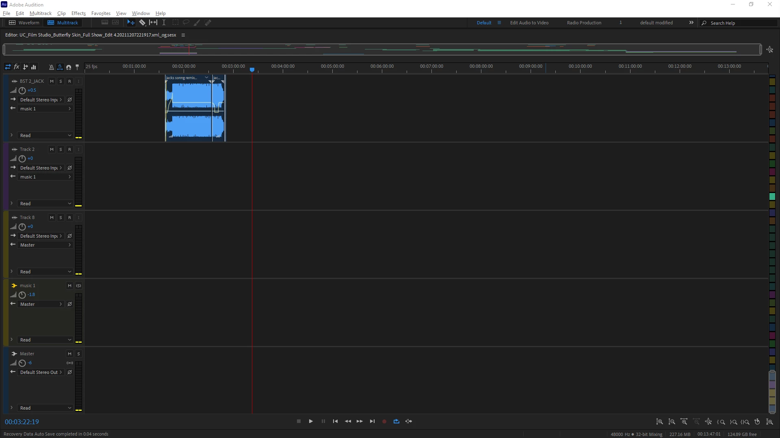
Task: Select Edit Audio to Video workspace
Action: tap(529, 23)
